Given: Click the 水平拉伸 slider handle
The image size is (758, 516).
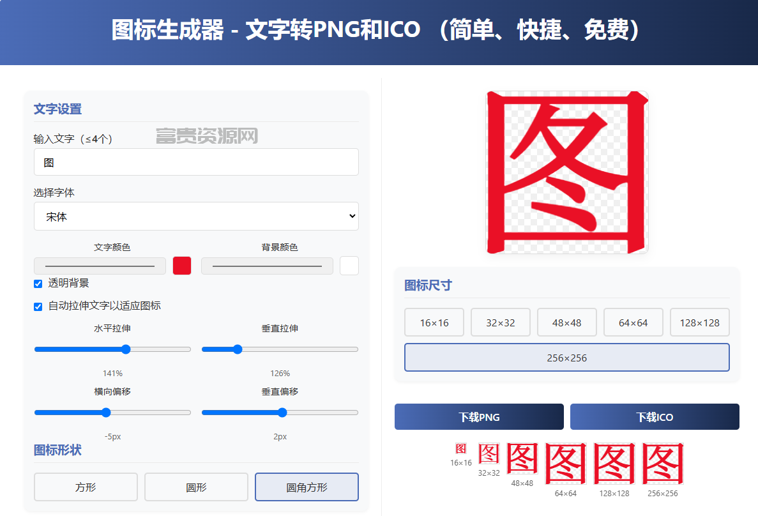Looking at the screenshot, I should click(x=126, y=349).
